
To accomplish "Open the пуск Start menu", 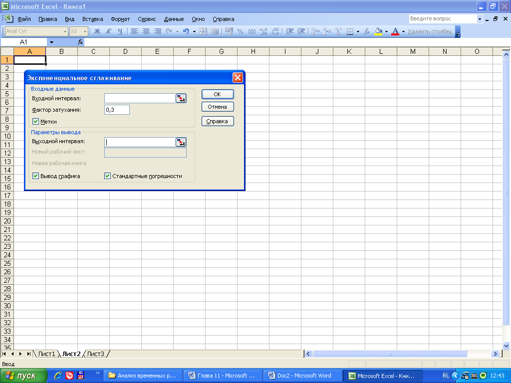I will (23, 376).
